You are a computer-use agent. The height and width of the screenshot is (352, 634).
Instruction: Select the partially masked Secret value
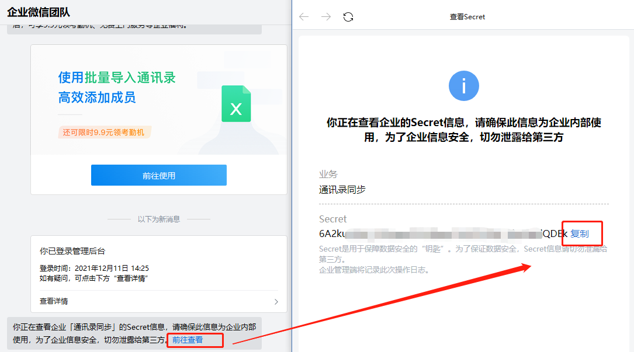click(x=443, y=233)
